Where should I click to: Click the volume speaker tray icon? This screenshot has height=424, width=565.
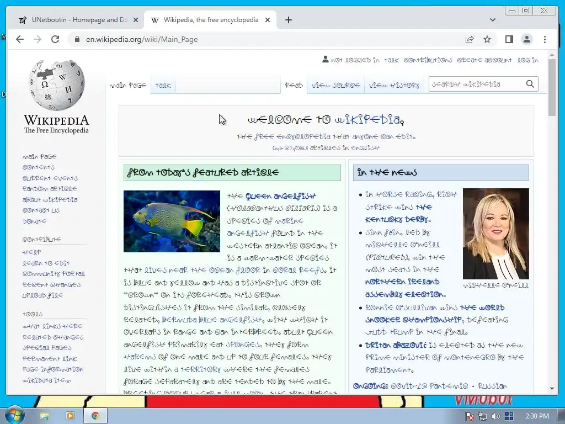point(495,416)
